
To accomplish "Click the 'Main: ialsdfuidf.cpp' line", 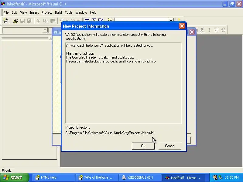I will (80, 53).
